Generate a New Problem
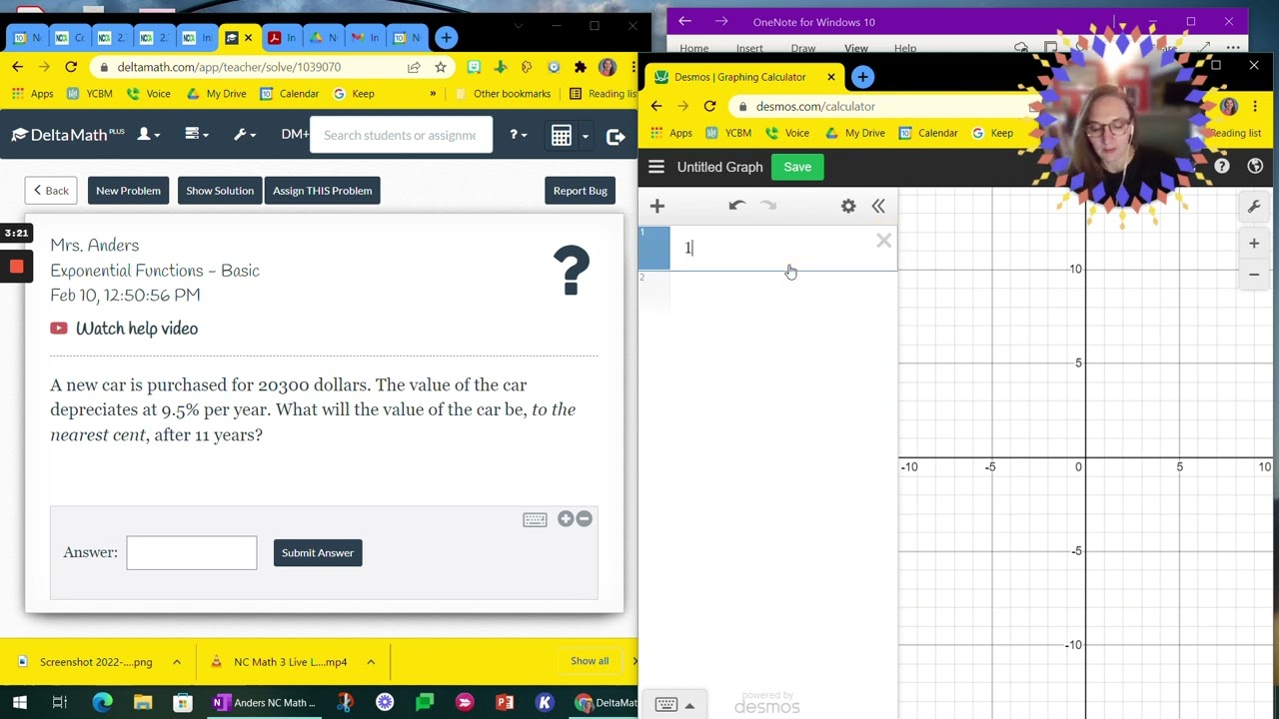This screenshot has width=1279, height=719. [x=128, y=191]
